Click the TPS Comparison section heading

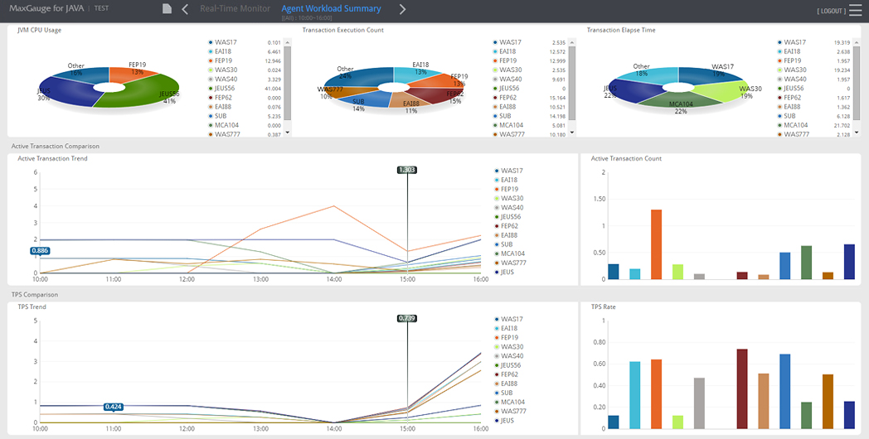point(34,295)
